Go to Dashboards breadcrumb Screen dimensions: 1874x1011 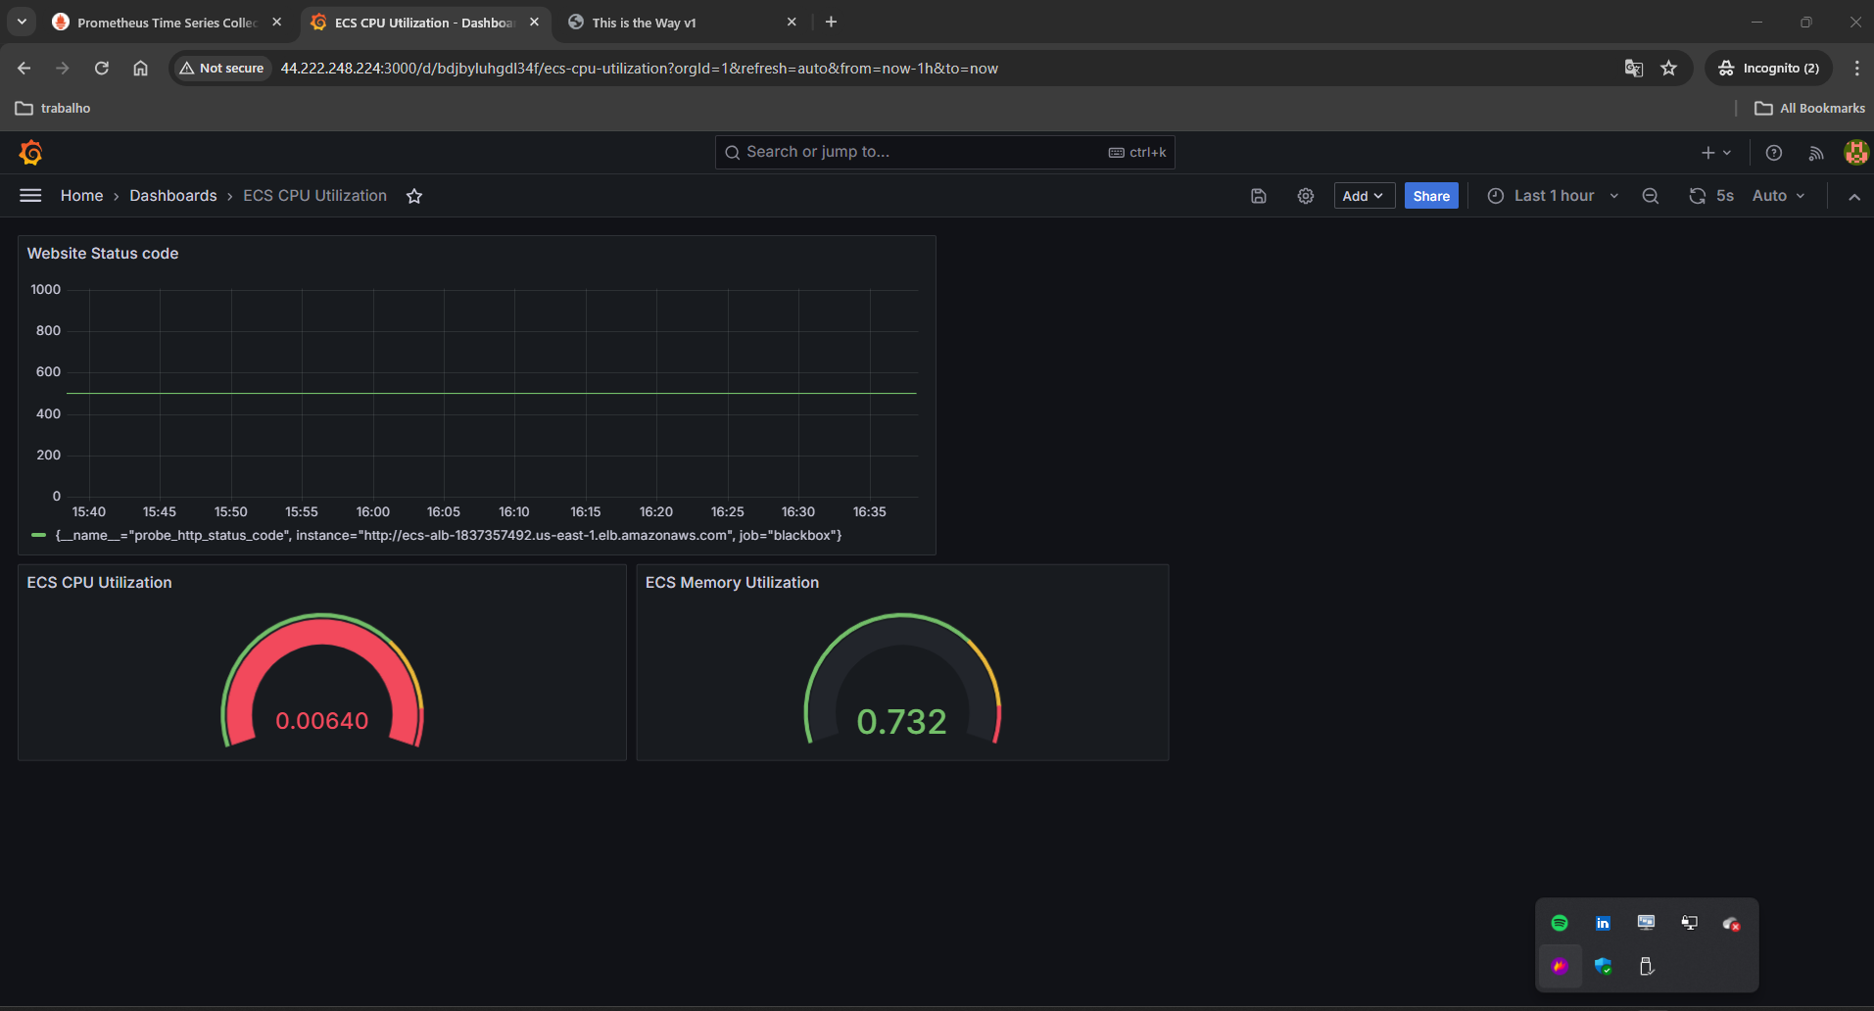point(173,196)
